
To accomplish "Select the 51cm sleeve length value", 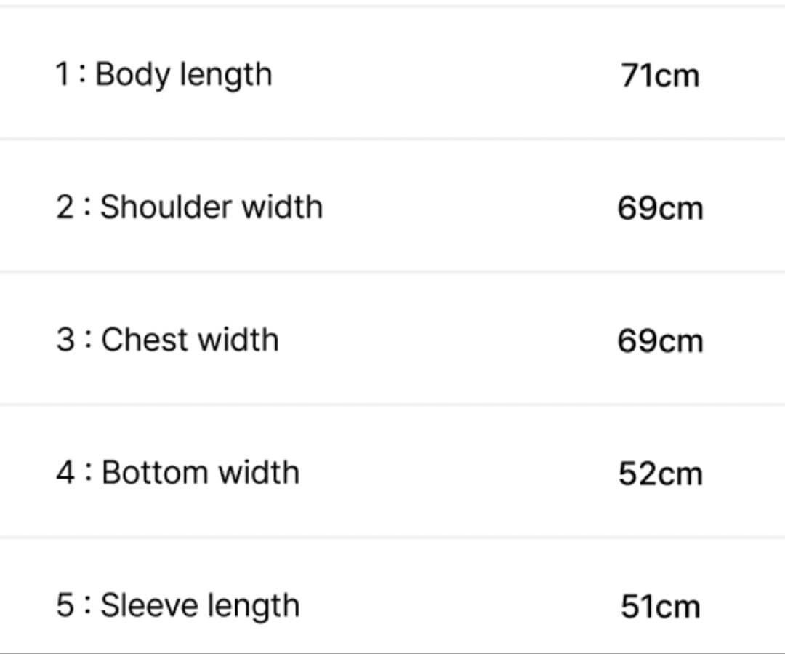I will (660, 607).
